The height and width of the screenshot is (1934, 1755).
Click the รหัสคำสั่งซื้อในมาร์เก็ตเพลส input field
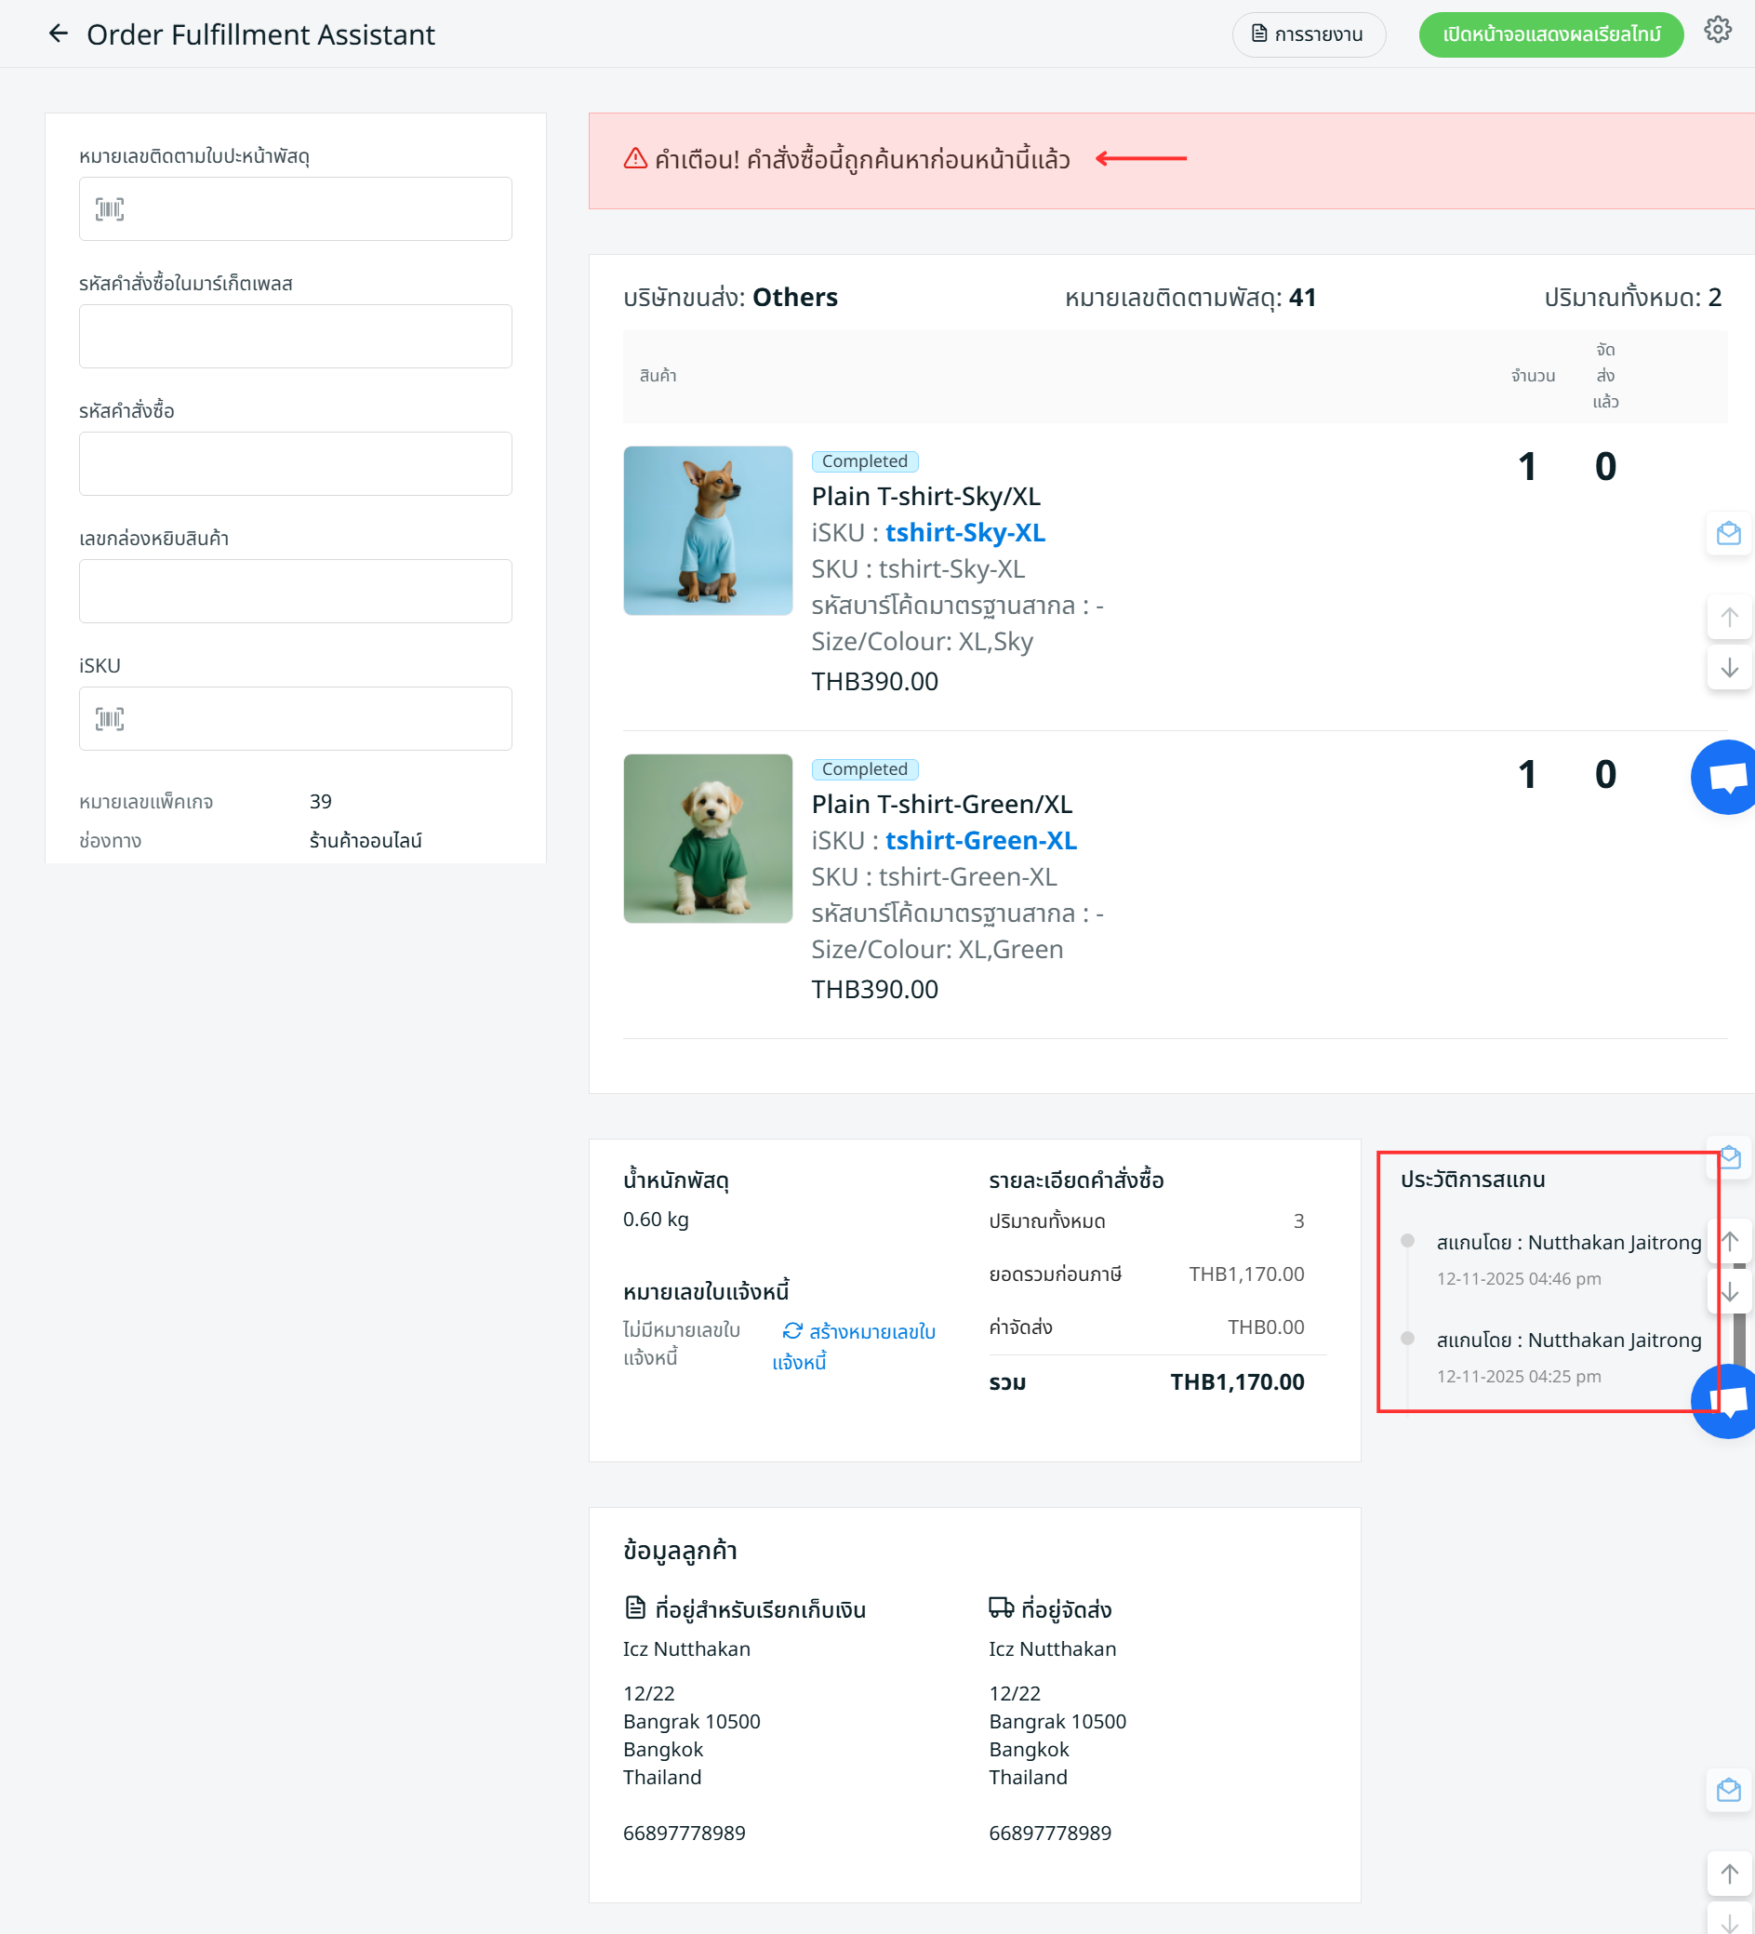(x=296, y=337)
